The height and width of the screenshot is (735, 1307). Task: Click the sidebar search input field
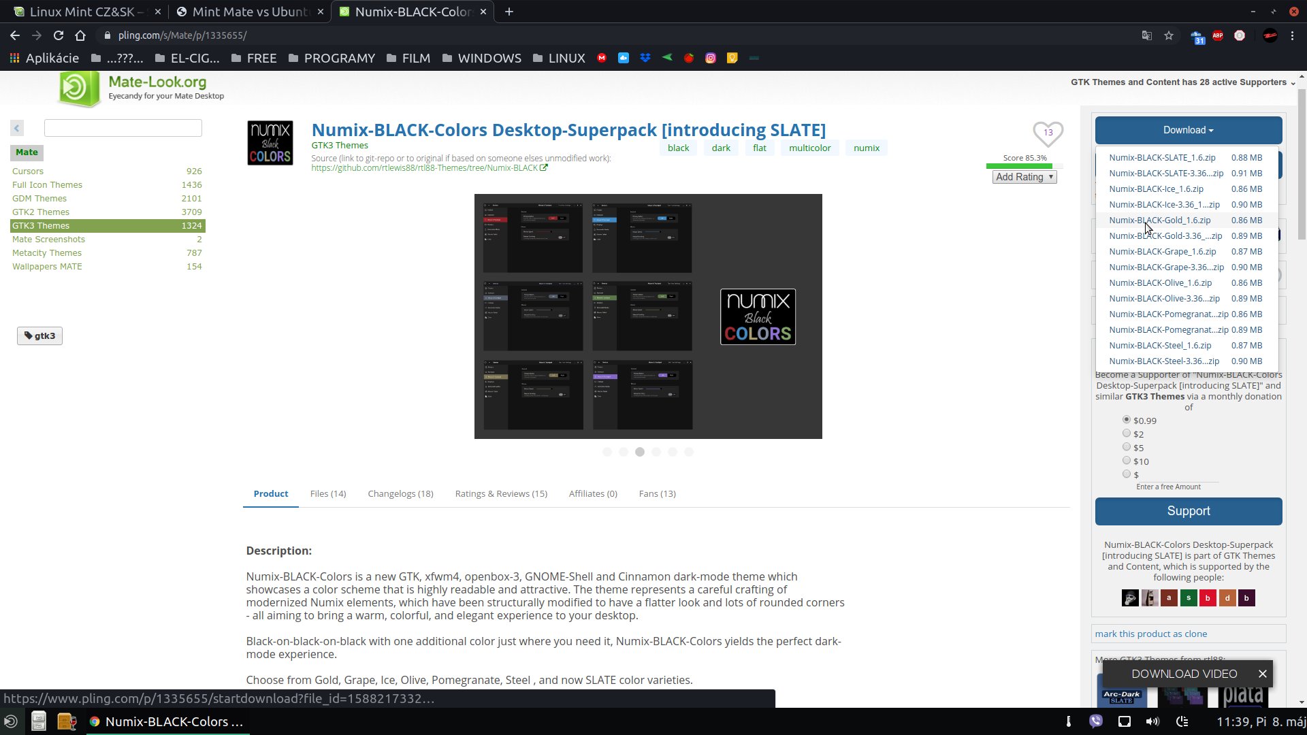tap(123, 128)
